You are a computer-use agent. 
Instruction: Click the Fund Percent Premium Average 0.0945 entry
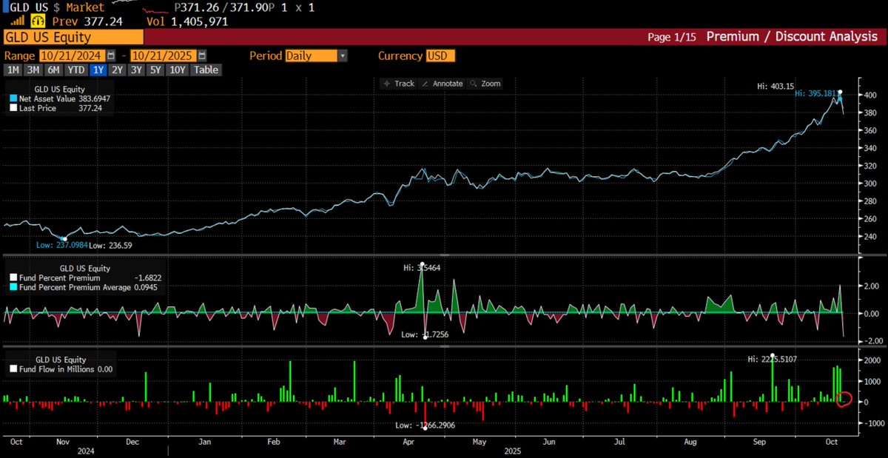85,287
